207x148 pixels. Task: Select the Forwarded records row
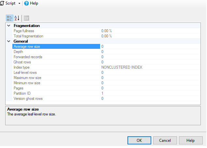click(x=28, y=57)
